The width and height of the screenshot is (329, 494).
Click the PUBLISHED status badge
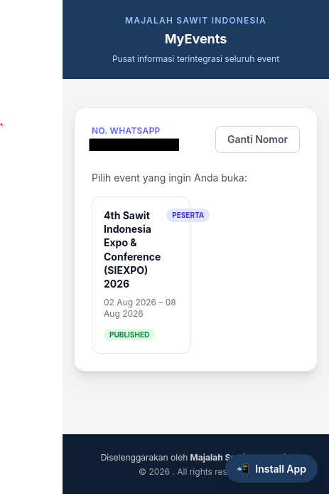[129, 335]
